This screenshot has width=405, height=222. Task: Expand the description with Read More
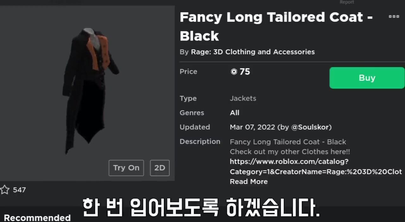(249, 181)
